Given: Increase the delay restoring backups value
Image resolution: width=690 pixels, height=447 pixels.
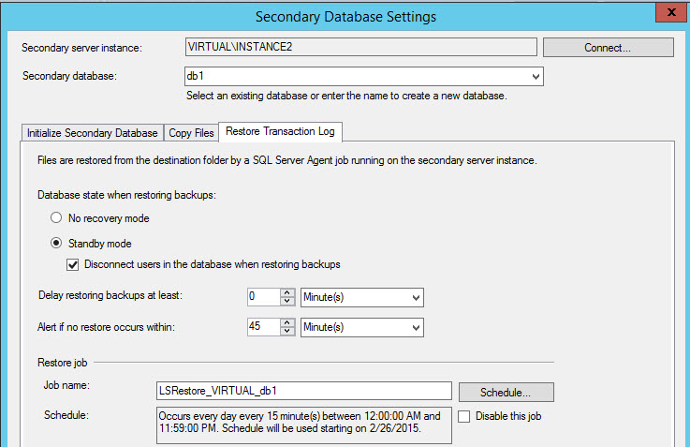Looking at the screenshot, I should click(288, 292).
